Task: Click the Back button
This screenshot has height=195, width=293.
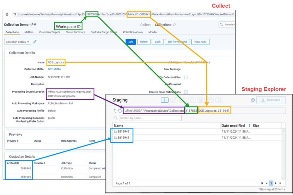Action: (158, 42)
